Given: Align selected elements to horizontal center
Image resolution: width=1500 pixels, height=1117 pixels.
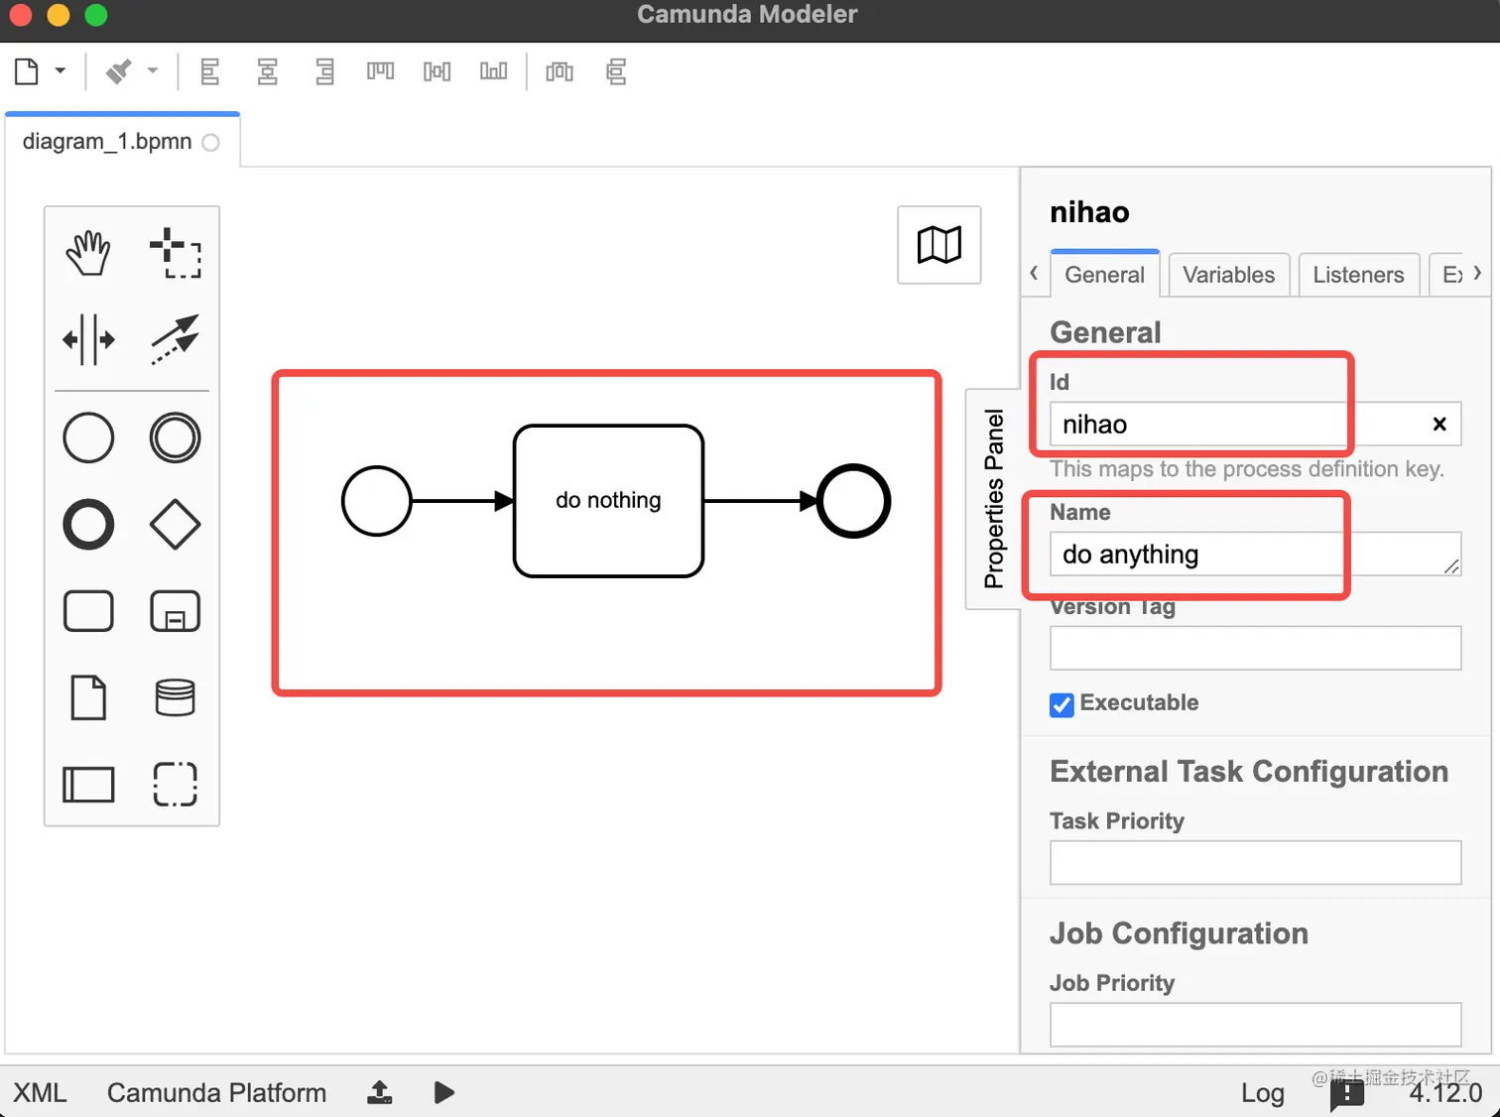Looking at the screenshot, I should coord(267,71).
